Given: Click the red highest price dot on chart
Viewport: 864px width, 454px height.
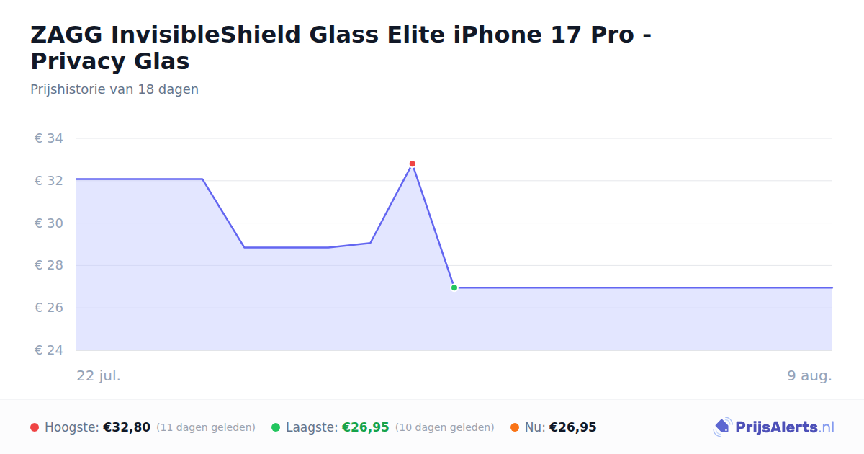Looking at the screenshot, I should 413,164.
